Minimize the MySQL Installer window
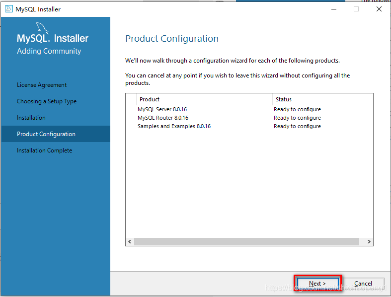Image resolution: width=391 pixels, height=297 pixels. (x=334, y=9)
